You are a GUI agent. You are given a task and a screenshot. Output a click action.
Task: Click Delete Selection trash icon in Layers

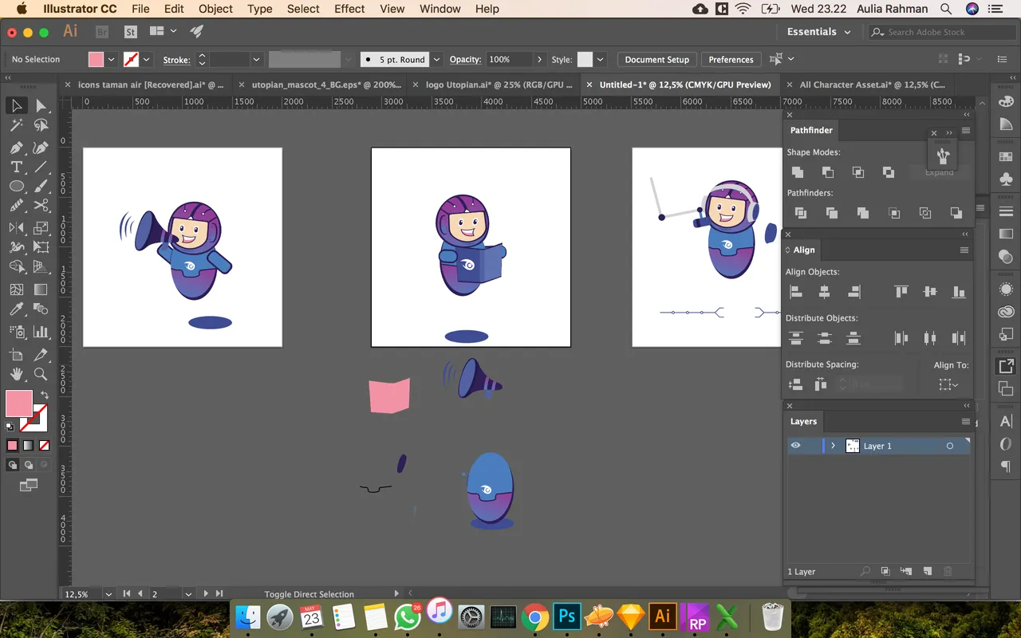pyautogui.click(x=948, y=571)
